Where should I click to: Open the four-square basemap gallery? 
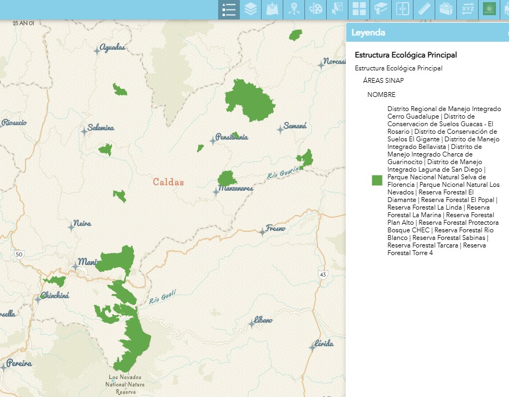359,10
